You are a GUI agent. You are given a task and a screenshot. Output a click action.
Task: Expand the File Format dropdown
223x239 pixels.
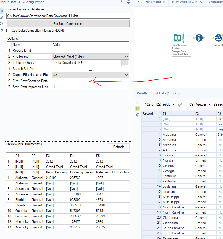(126, 57)
